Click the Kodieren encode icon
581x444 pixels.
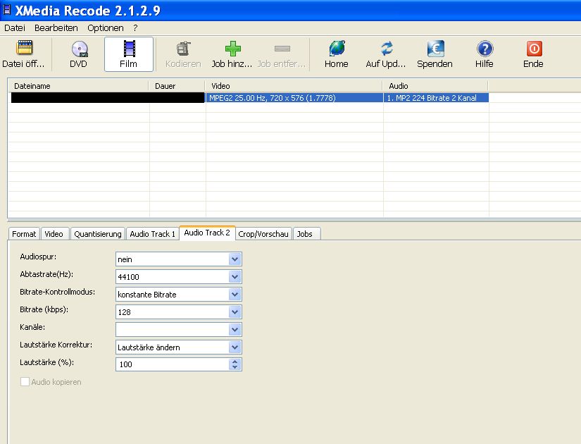coord(183,49)
